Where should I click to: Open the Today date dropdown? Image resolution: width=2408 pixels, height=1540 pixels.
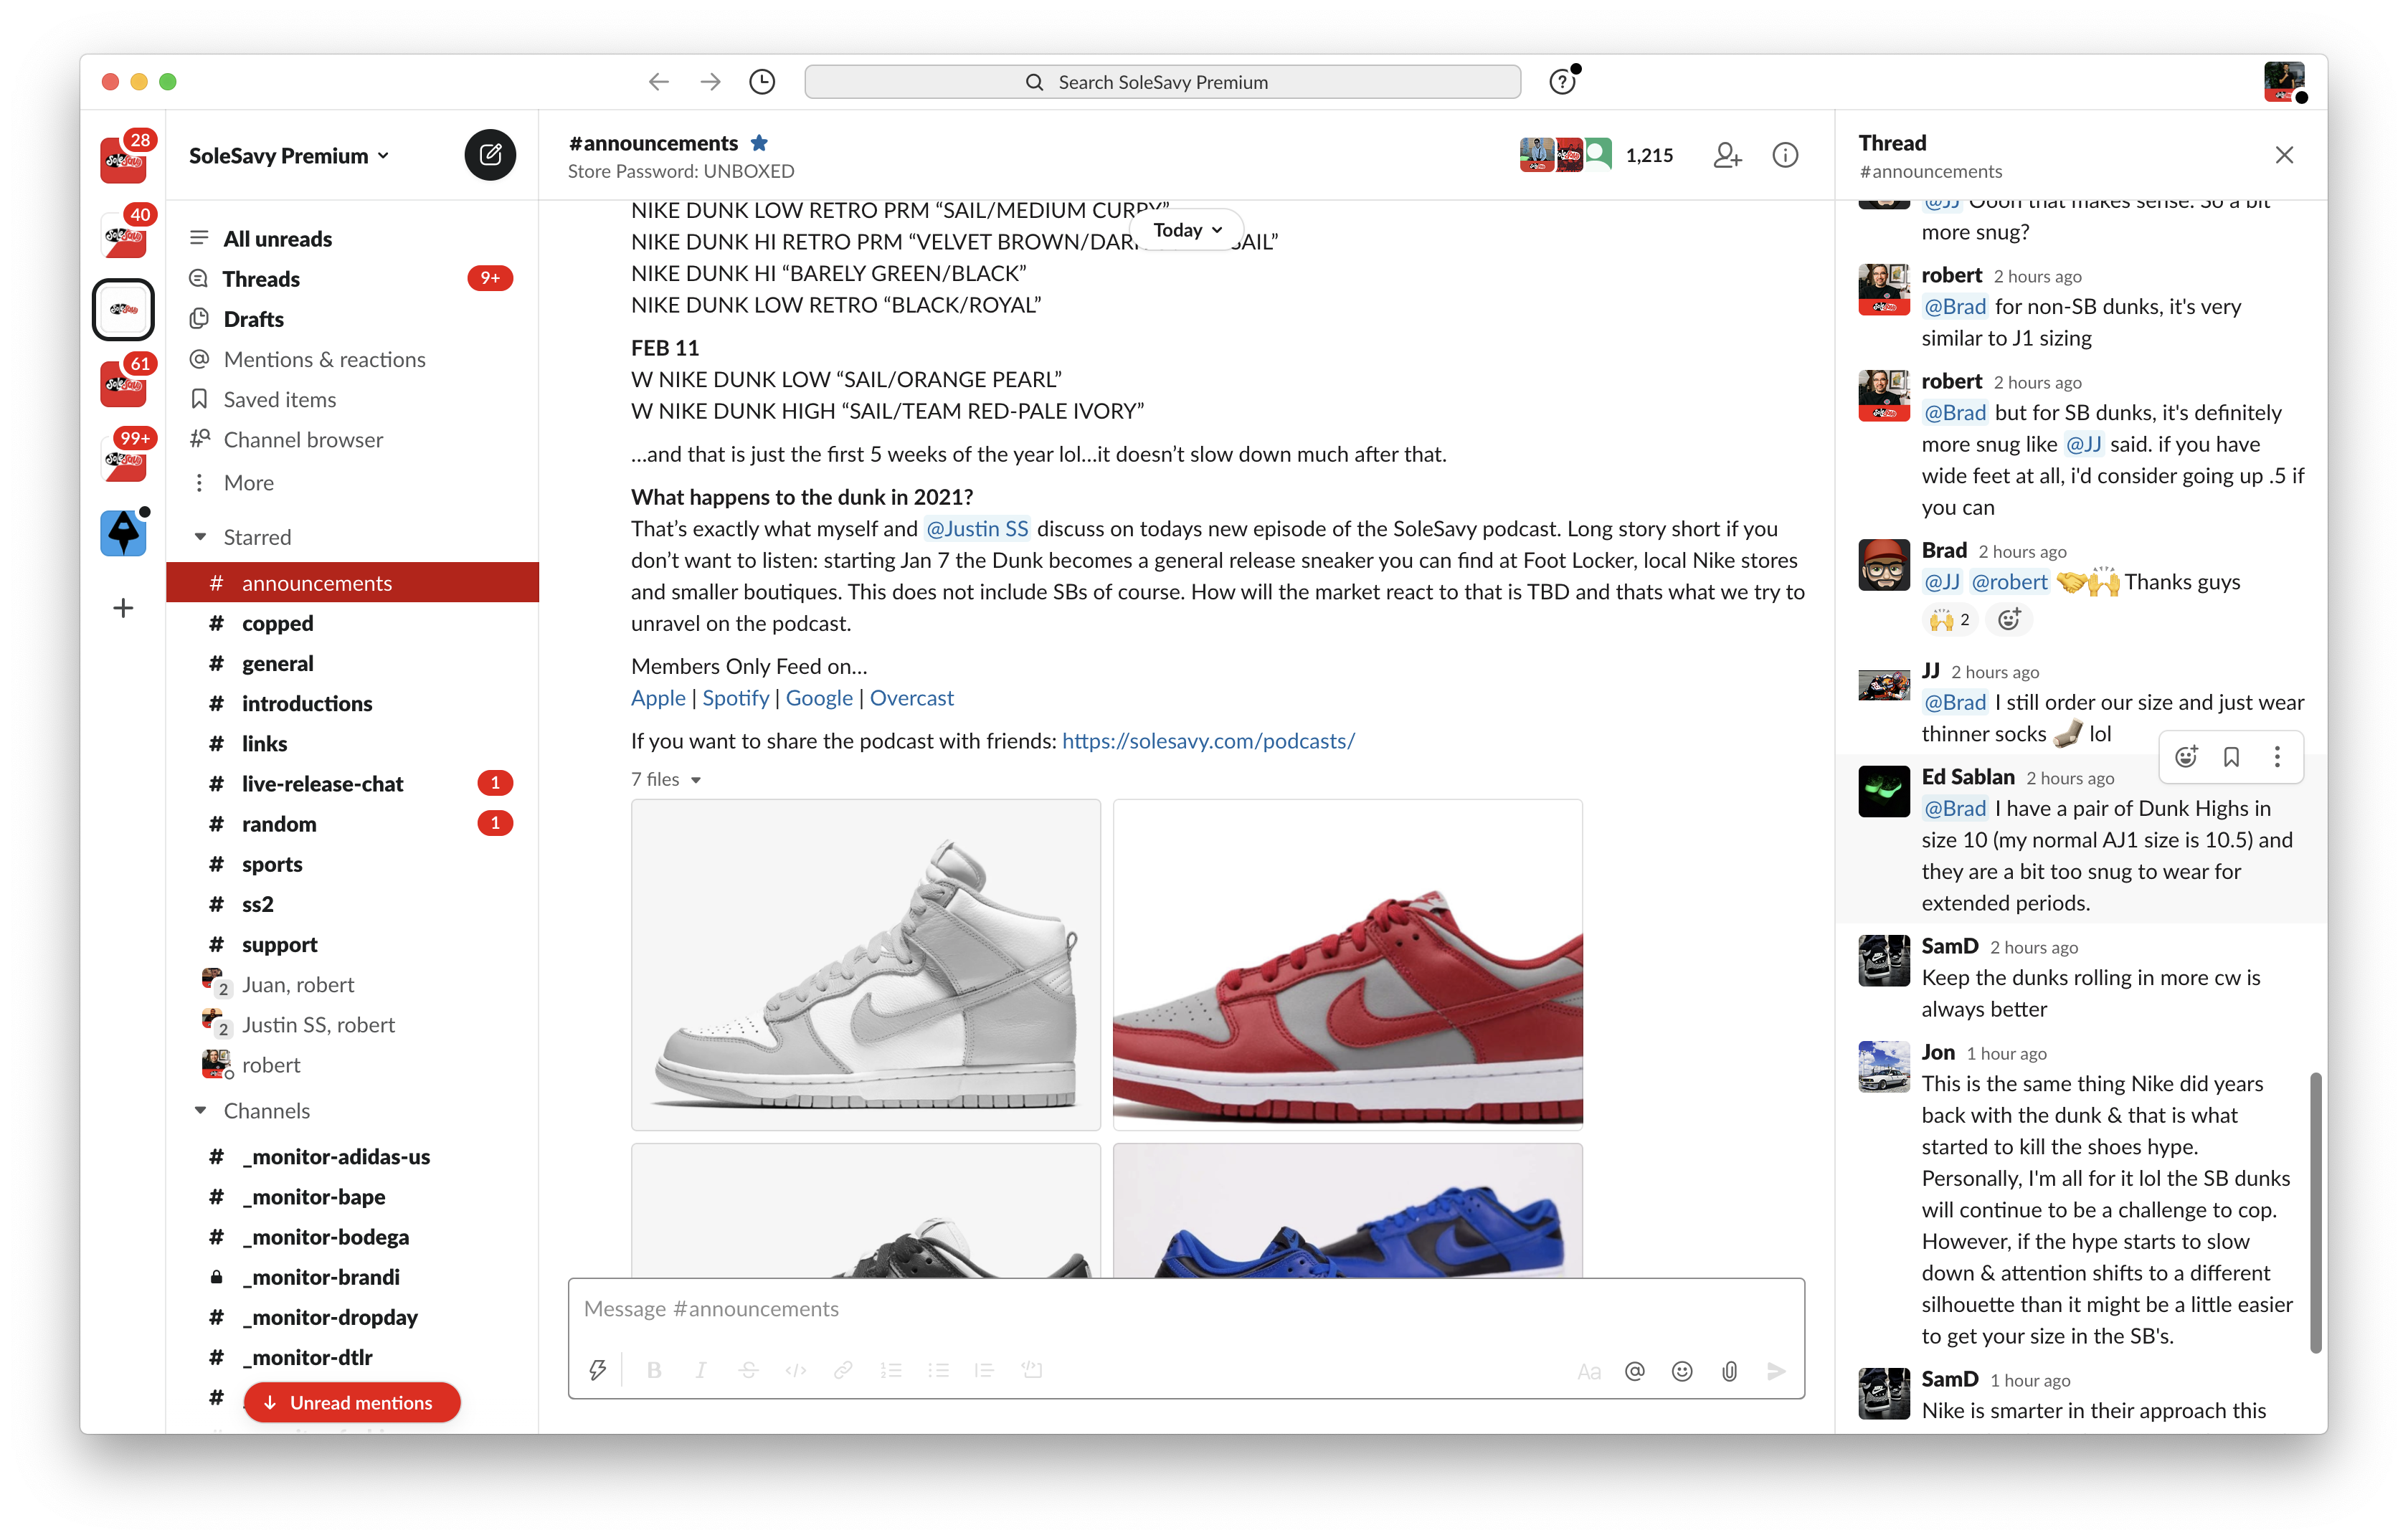tap(1187, 230)
